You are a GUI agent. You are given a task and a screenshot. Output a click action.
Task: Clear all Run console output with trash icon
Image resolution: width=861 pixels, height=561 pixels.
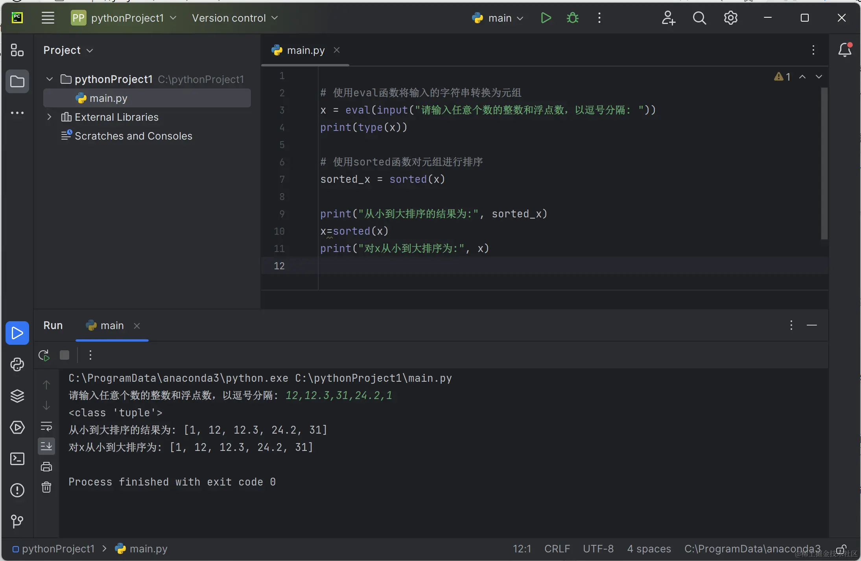(46, 487)
